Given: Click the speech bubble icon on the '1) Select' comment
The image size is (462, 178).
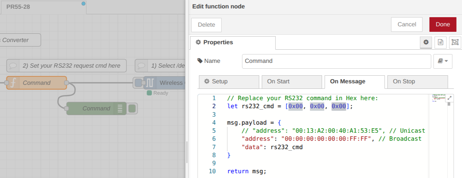Looking at the screenshot, I should [x=141, y=66].
